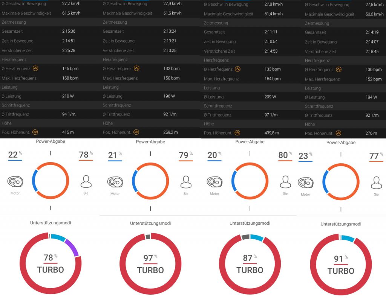
Task: Tap the motor icon beneath the 20% figure
Action: 214,182
